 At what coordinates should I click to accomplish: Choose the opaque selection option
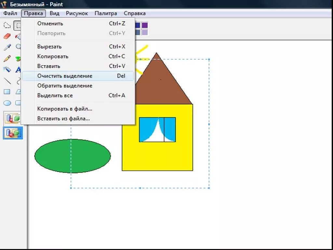(13, 118)
